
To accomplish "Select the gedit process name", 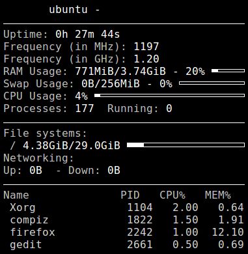I will 26,245.
